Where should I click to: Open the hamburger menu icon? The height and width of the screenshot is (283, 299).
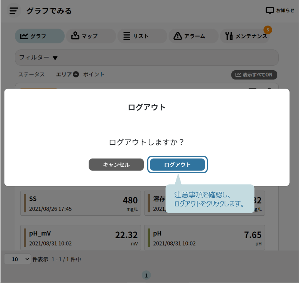14,11
